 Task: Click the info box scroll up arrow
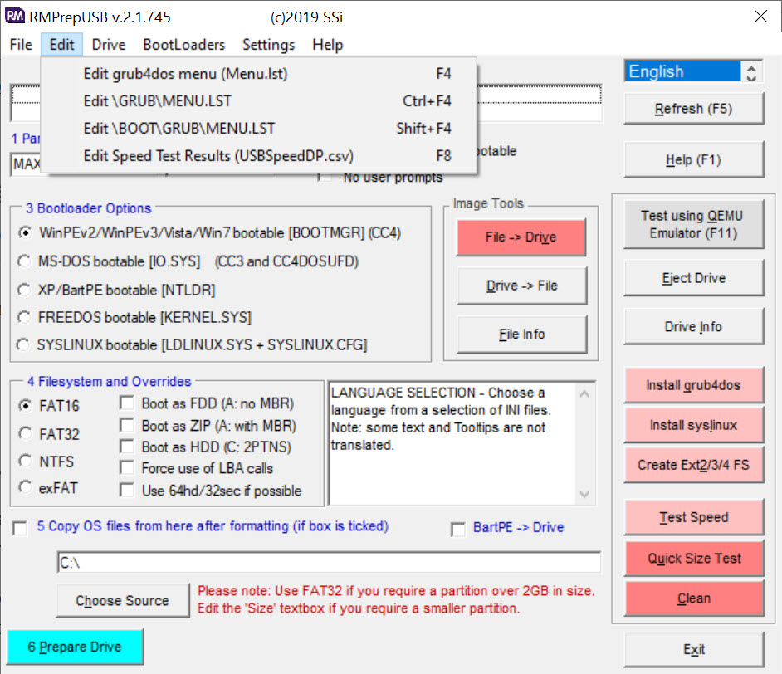585,394
